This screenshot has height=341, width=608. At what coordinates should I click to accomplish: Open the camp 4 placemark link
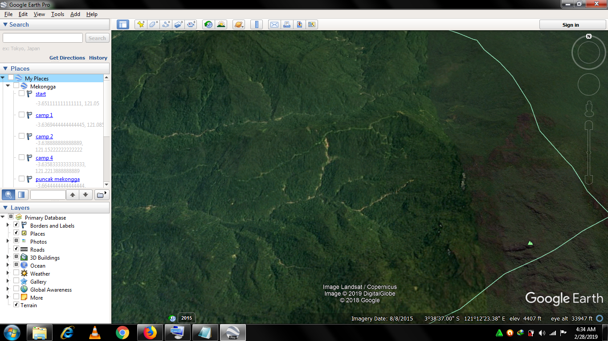click(44, 158)
